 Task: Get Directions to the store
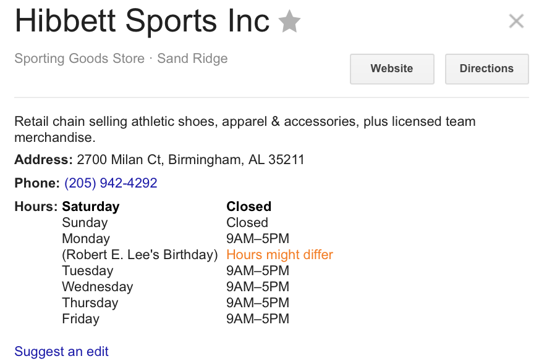tap(486, 68)
